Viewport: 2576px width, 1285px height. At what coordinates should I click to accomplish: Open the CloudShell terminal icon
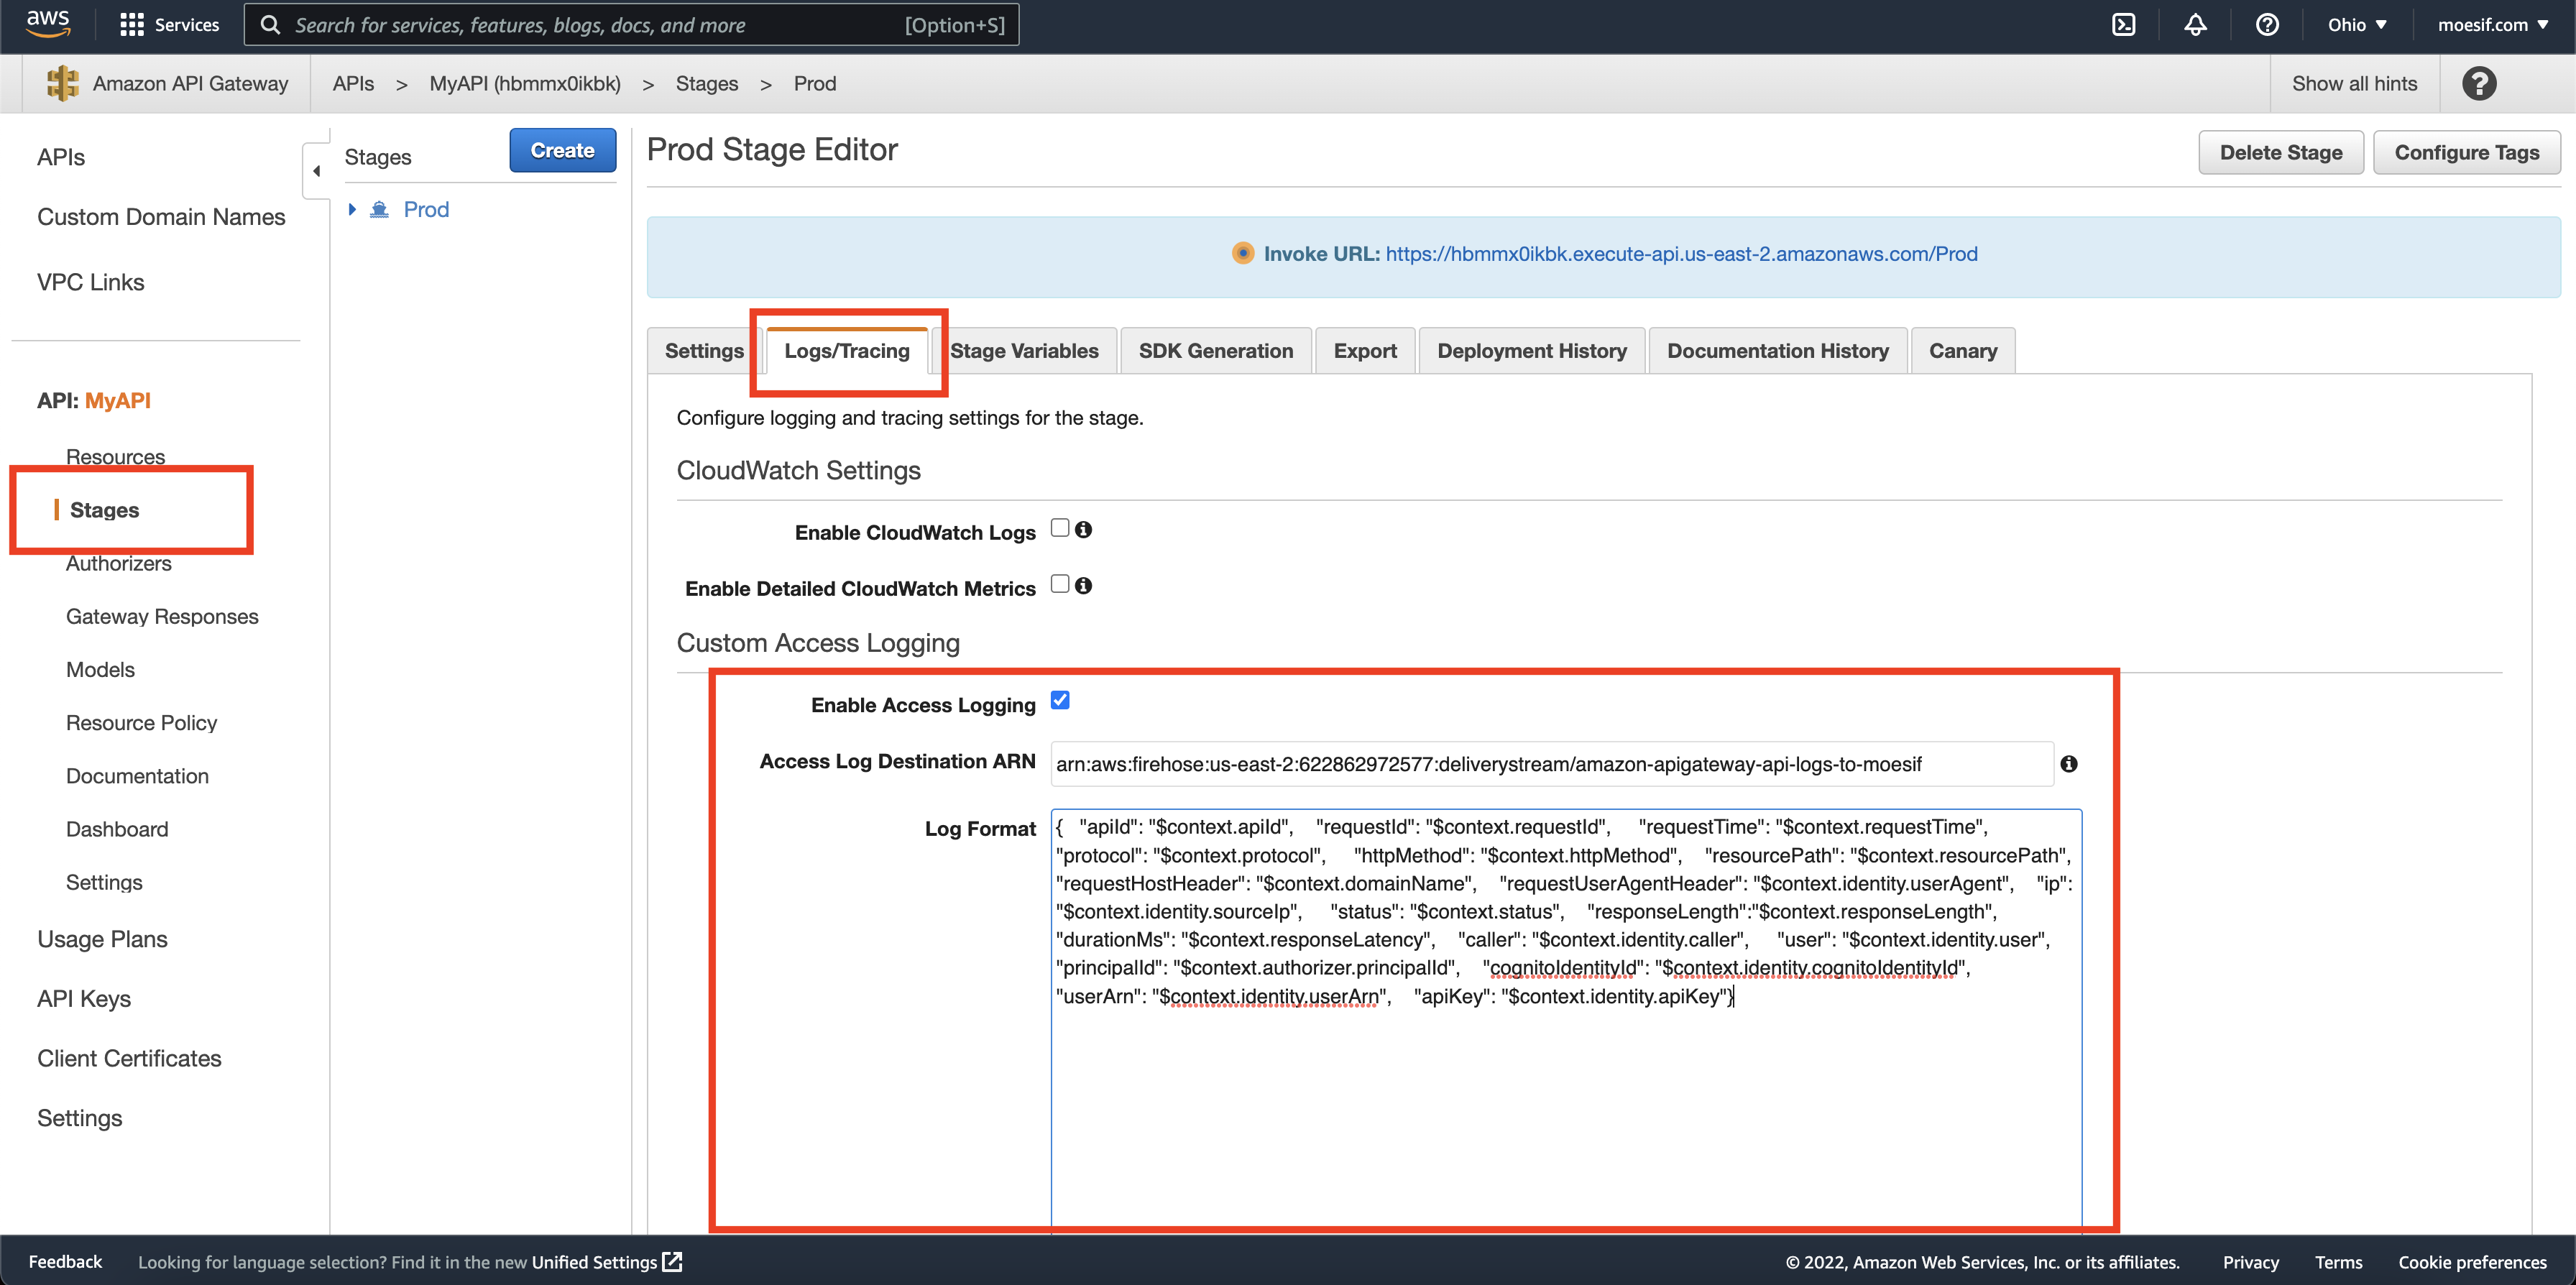point(2123,24)
